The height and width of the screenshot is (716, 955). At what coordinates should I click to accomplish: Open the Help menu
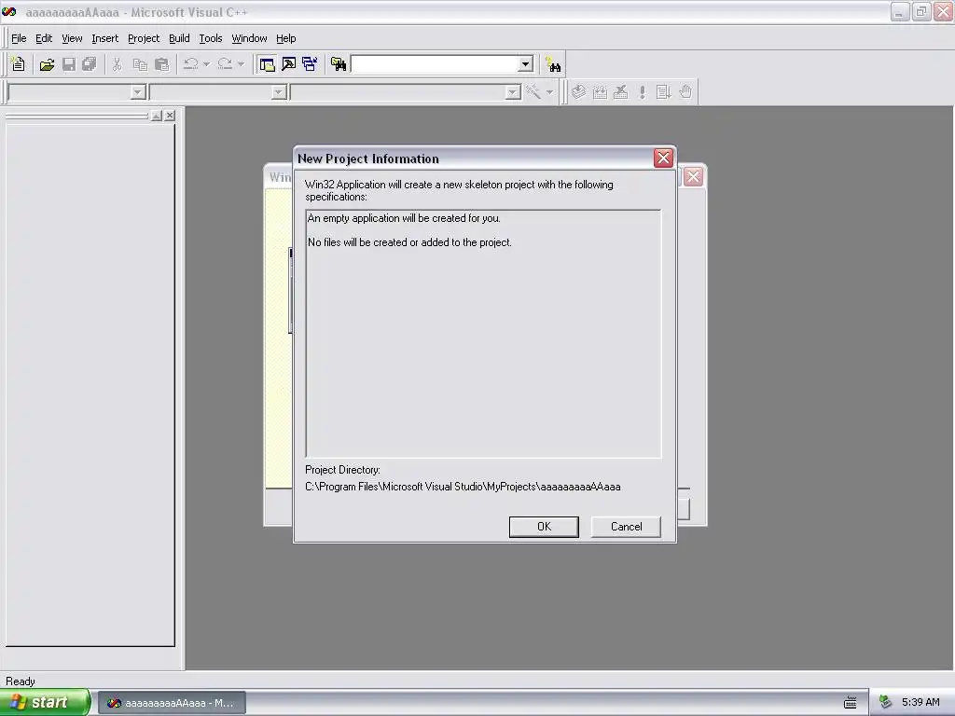[285, 38]
